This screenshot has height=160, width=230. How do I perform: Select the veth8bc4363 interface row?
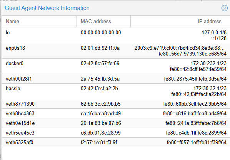tap(116, 113)
